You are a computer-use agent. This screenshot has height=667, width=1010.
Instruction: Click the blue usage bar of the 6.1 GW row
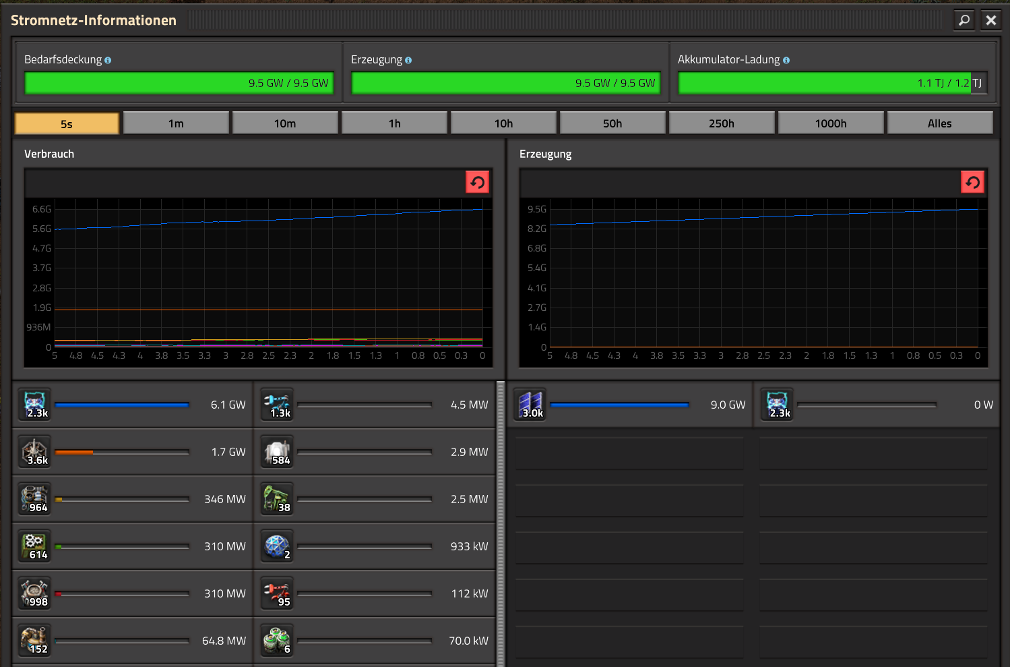point(122,405)
